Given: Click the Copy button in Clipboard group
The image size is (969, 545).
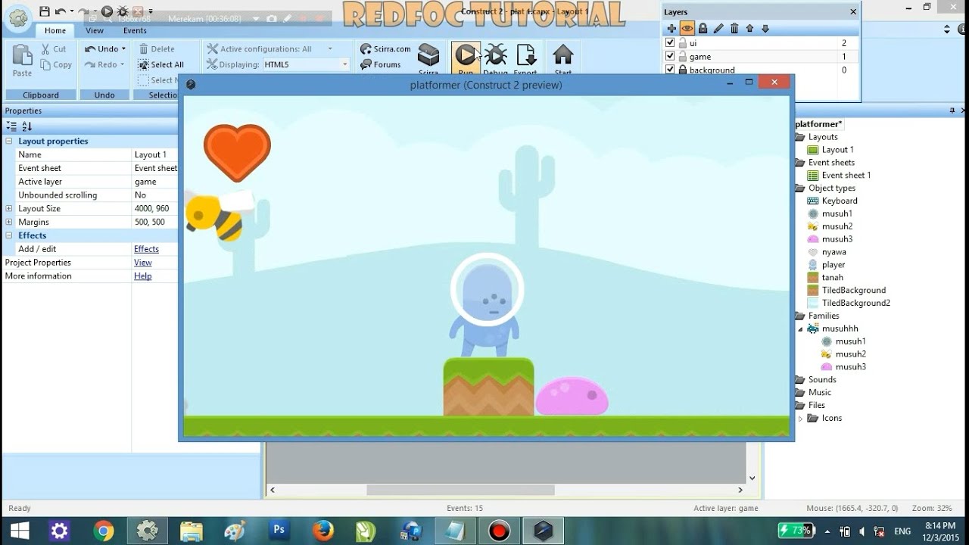Looking at the screenshot, I should 57,64.
